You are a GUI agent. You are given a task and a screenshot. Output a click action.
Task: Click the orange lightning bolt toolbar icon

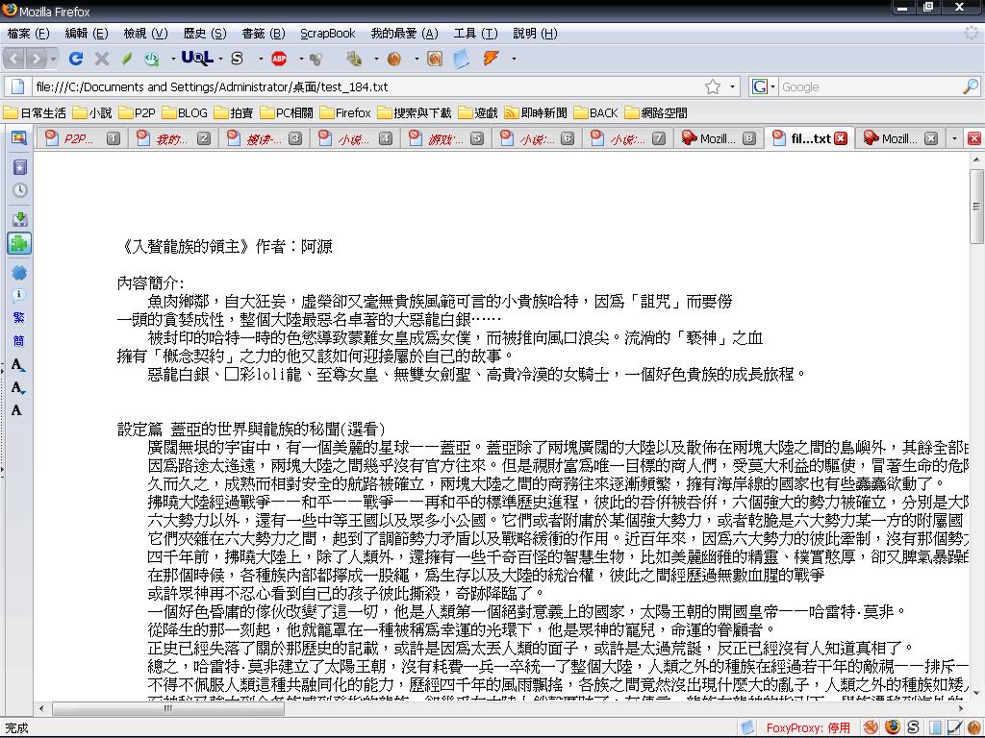pos(492,59)
